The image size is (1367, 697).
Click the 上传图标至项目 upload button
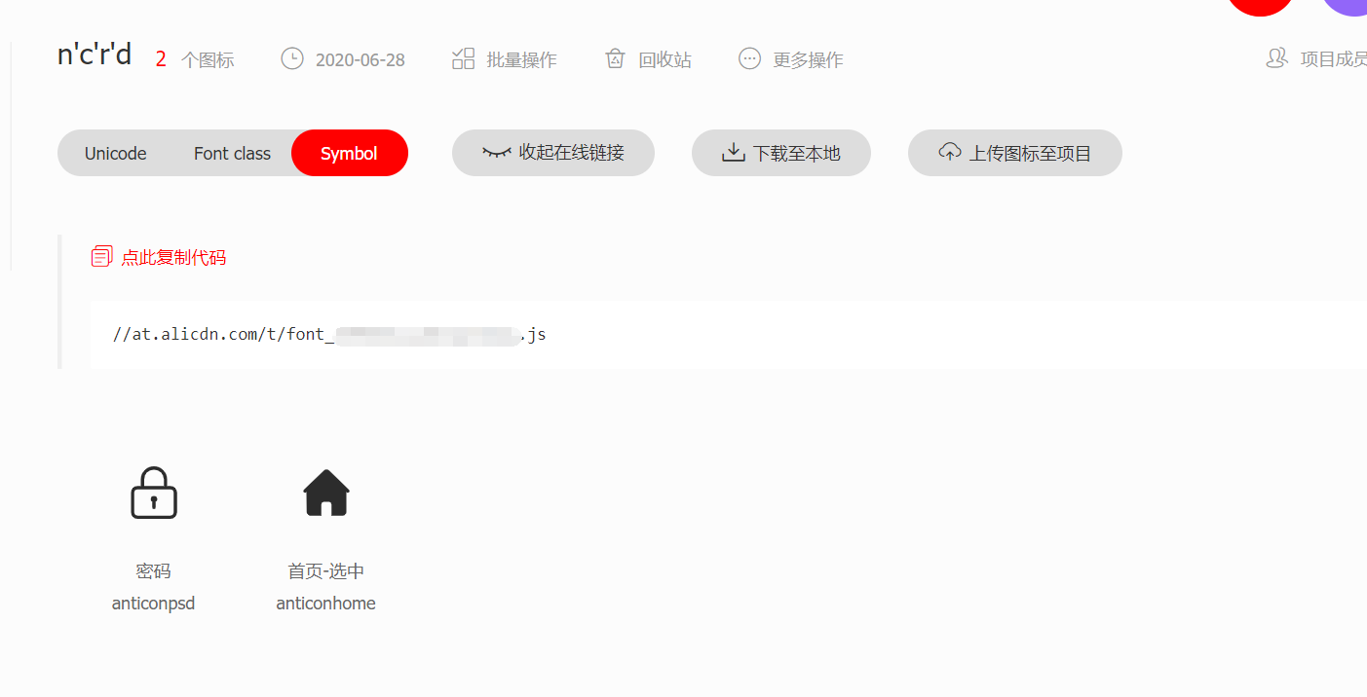(1014, 152)
